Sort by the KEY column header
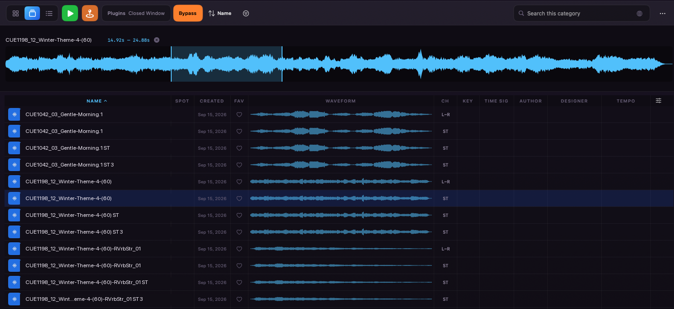Viewport: 674px width, 309px height. [x=468, y=101]
